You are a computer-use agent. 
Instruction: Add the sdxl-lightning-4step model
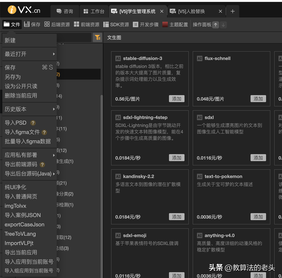pos(177,158)
